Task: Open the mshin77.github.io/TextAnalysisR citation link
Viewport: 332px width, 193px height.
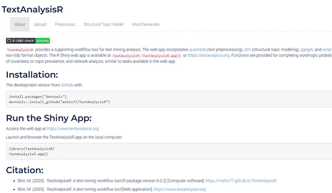Action: click(x=241, y=181)
